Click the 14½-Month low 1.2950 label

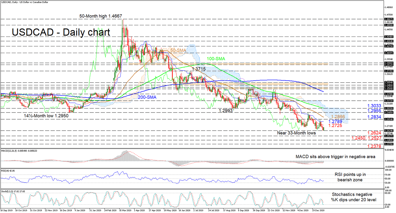coord(46,116)
